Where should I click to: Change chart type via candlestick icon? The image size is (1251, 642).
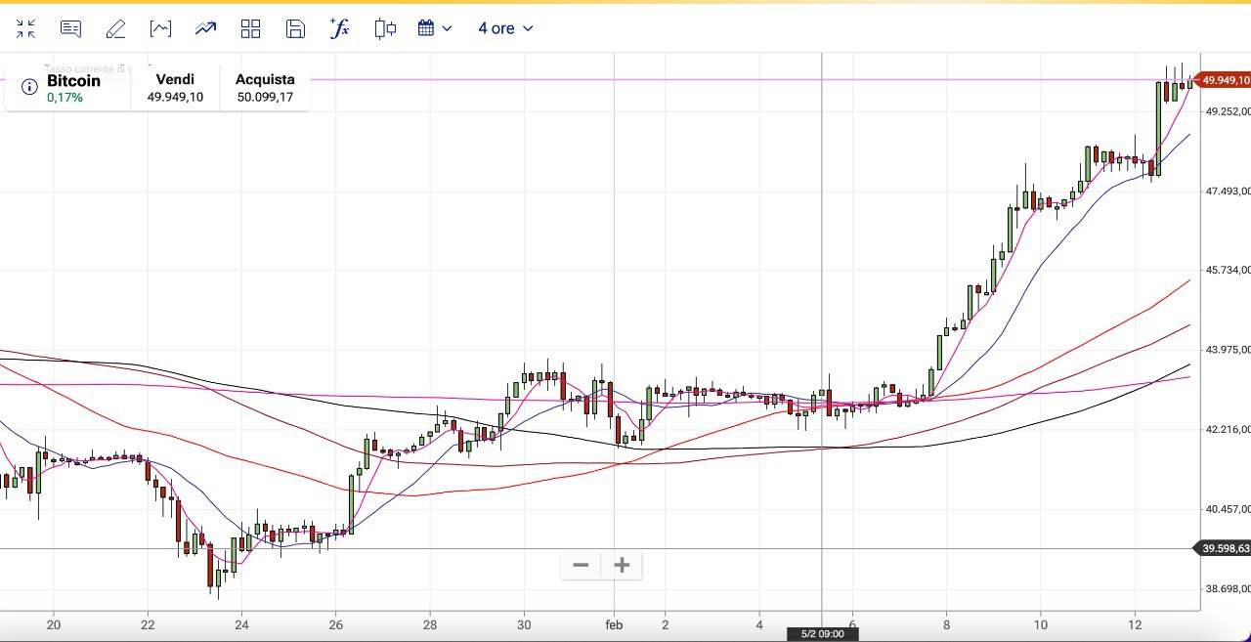coord(385,28)
